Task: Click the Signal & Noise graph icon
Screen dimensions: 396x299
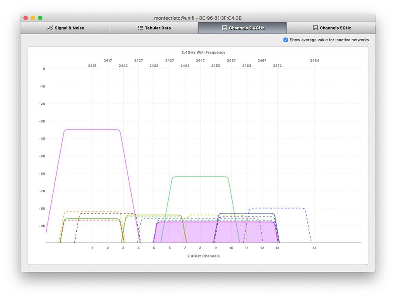Action: click(50, 28)
